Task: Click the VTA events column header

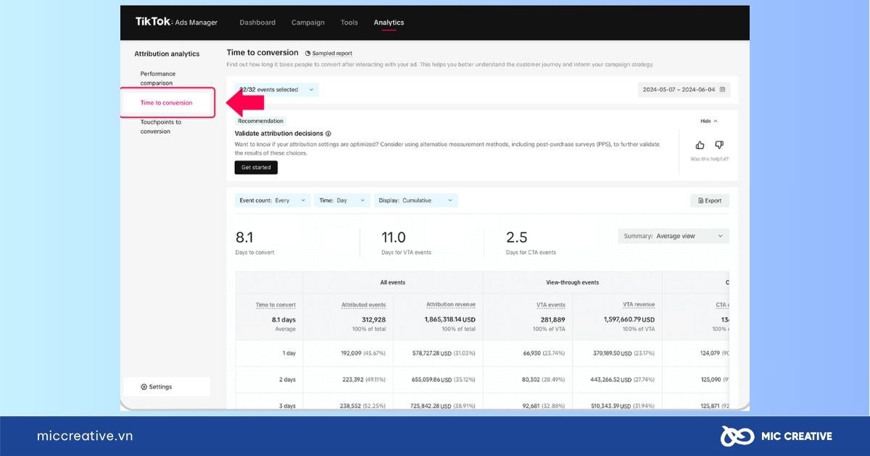Action: click(551, 305)
